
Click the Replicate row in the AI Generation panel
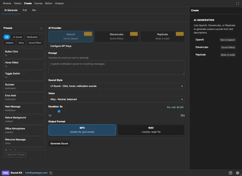(215, 55)
